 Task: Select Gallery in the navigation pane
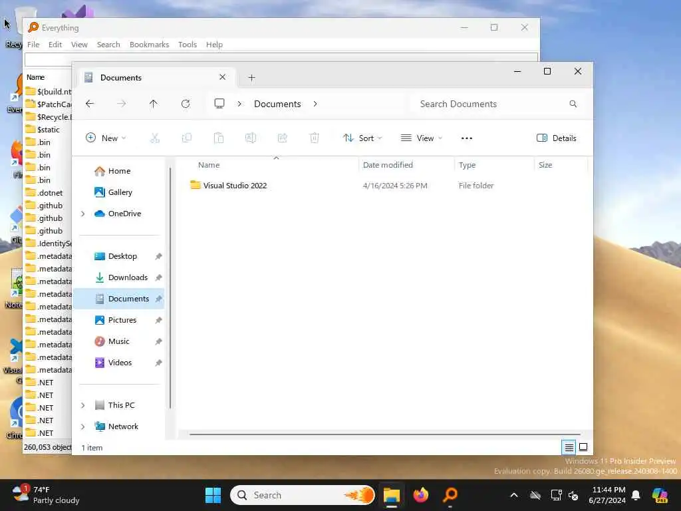[x=118, y=192]
